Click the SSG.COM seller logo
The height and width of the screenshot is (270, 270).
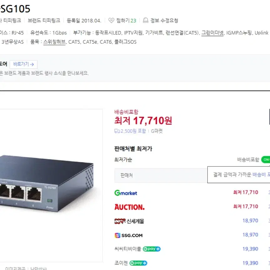coord(129,236)
